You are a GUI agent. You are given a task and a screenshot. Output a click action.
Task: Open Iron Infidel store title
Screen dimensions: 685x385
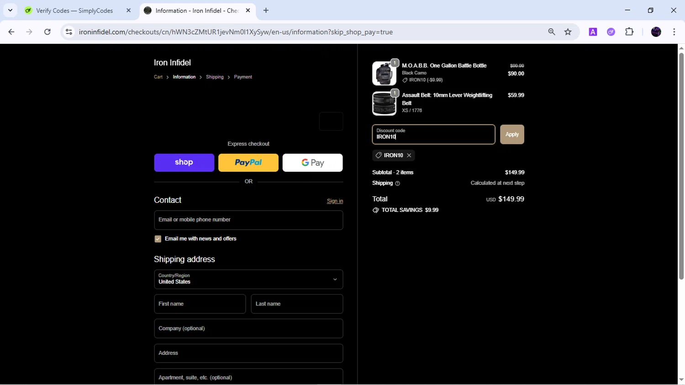pos(172,63)
